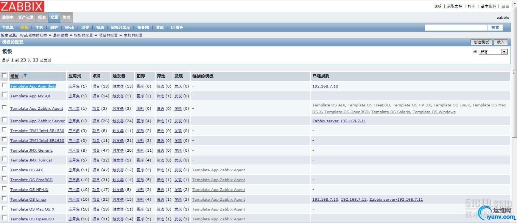The width and height of the screenshot is (517, 223).
Task: Click the 搜索 search button
Action: (x=495, y=28)
